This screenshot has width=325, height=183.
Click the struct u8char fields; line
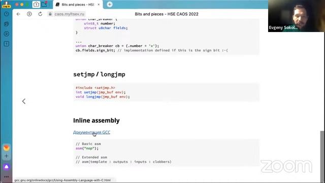click(x=106, y=28)
